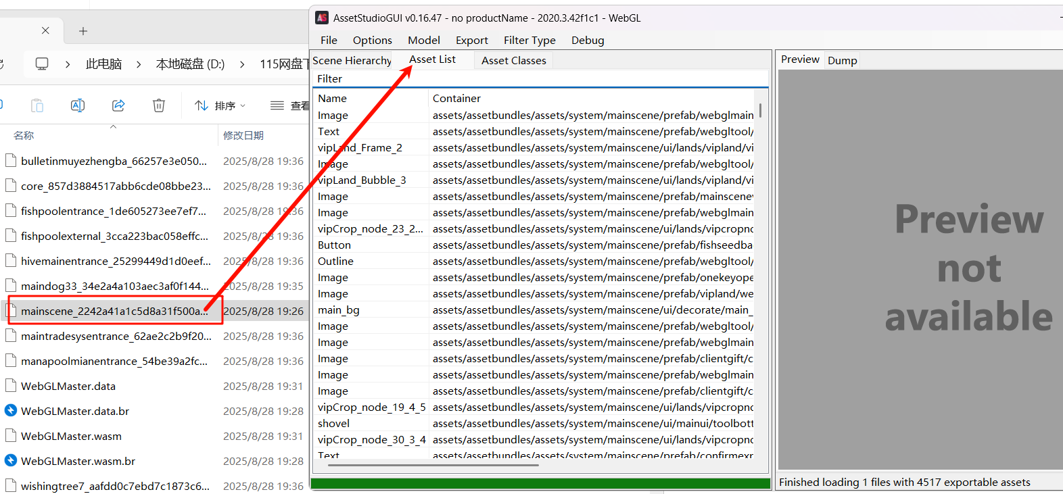Select the vipCrop_node_30_3_4 asset row
Image resolution: width=1063 pixels, height=494 pixels.
click(534, 440)
